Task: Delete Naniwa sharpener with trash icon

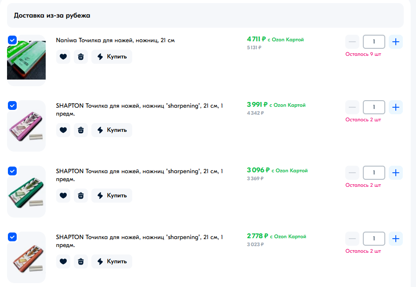Action: [81, 57]
